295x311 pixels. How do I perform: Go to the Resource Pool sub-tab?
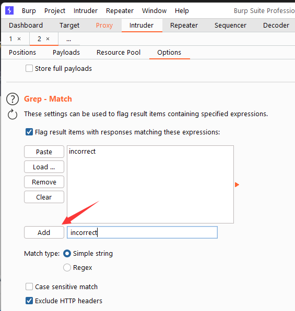click(119, 53)
